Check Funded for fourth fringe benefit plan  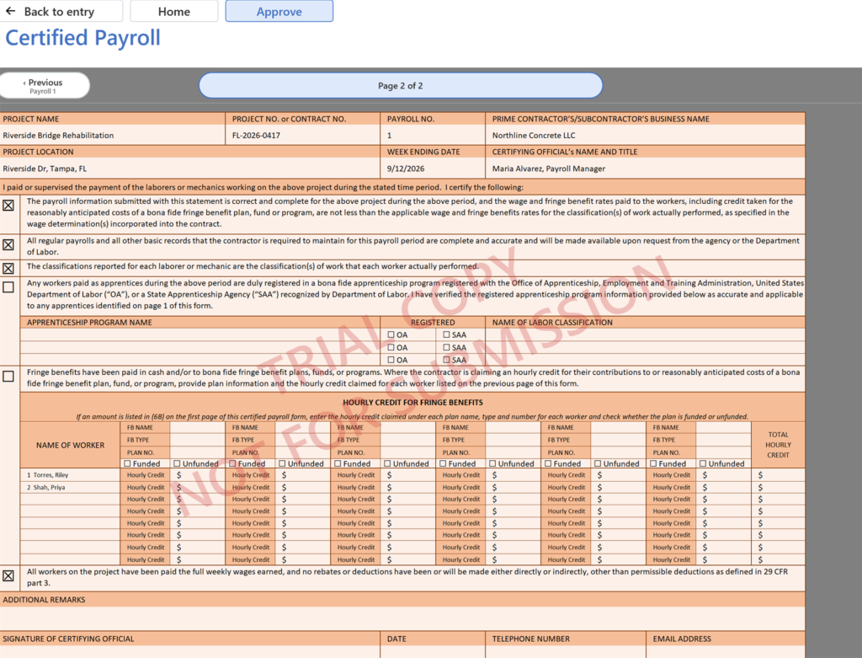click(443, 463)
